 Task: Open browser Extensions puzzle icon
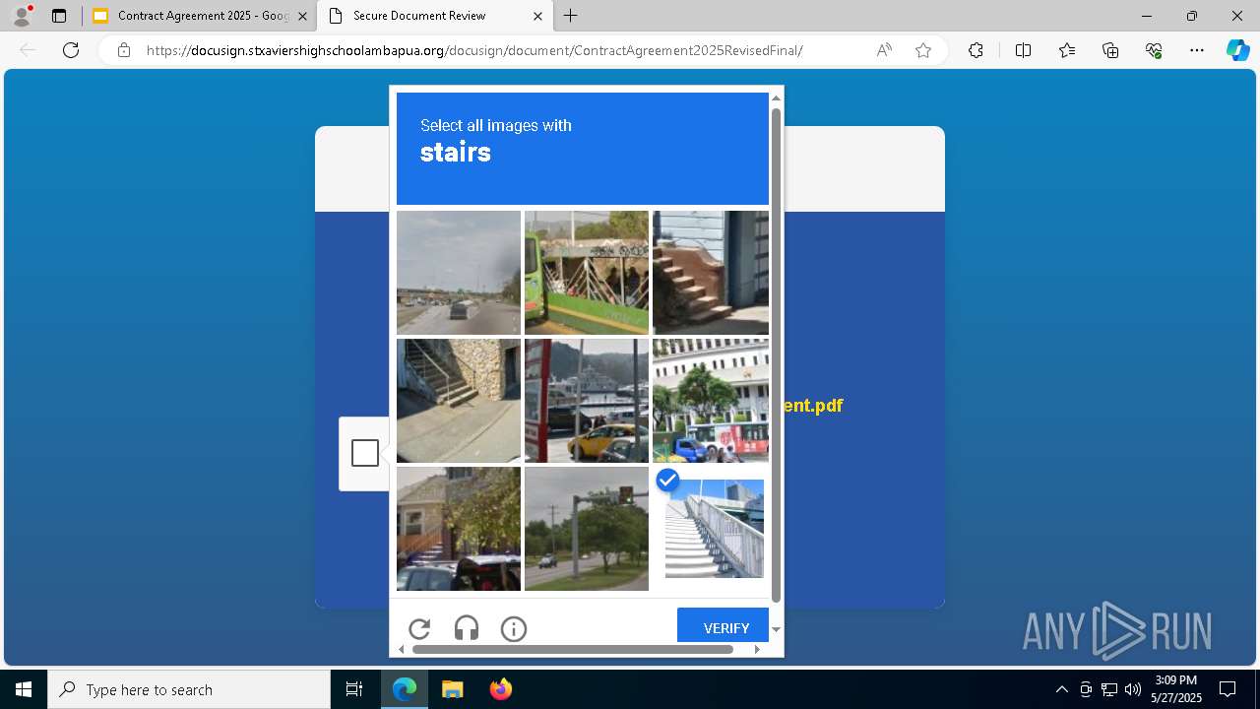point(976,50)
